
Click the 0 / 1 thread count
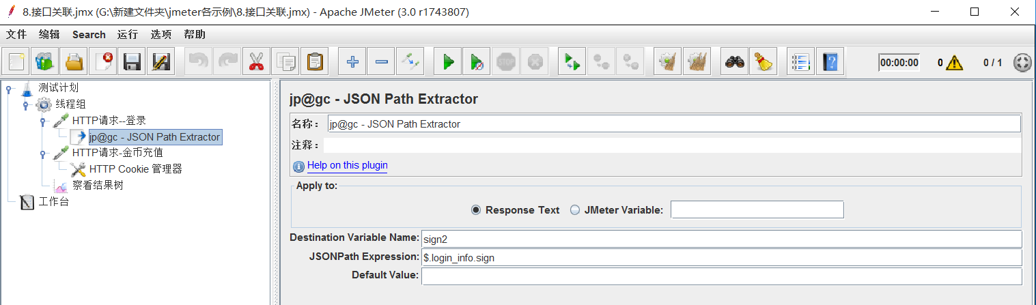pyautogui.click(x=992, y=63)
